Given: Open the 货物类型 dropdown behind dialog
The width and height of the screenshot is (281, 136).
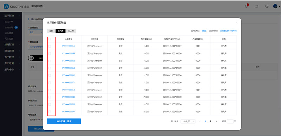Looking at the screenshot, I should [x=35, y=33].
